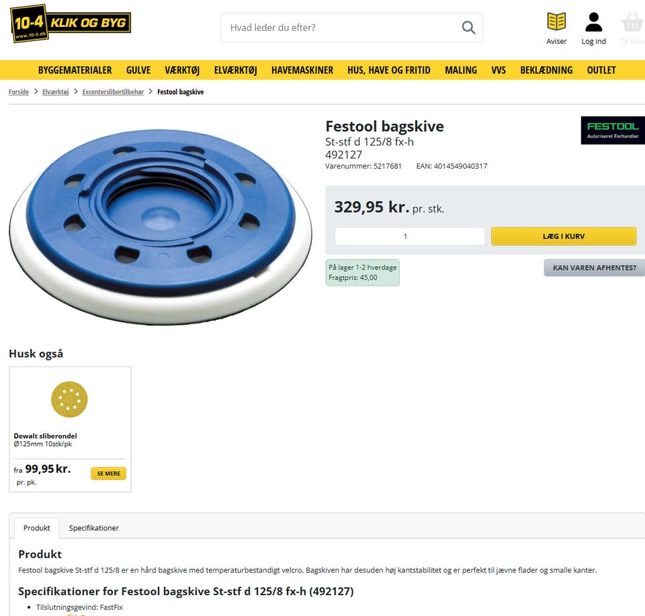
Task: Click the Festool authorized dealer logo
Action: pyautogui.click(x=612, y=130)
